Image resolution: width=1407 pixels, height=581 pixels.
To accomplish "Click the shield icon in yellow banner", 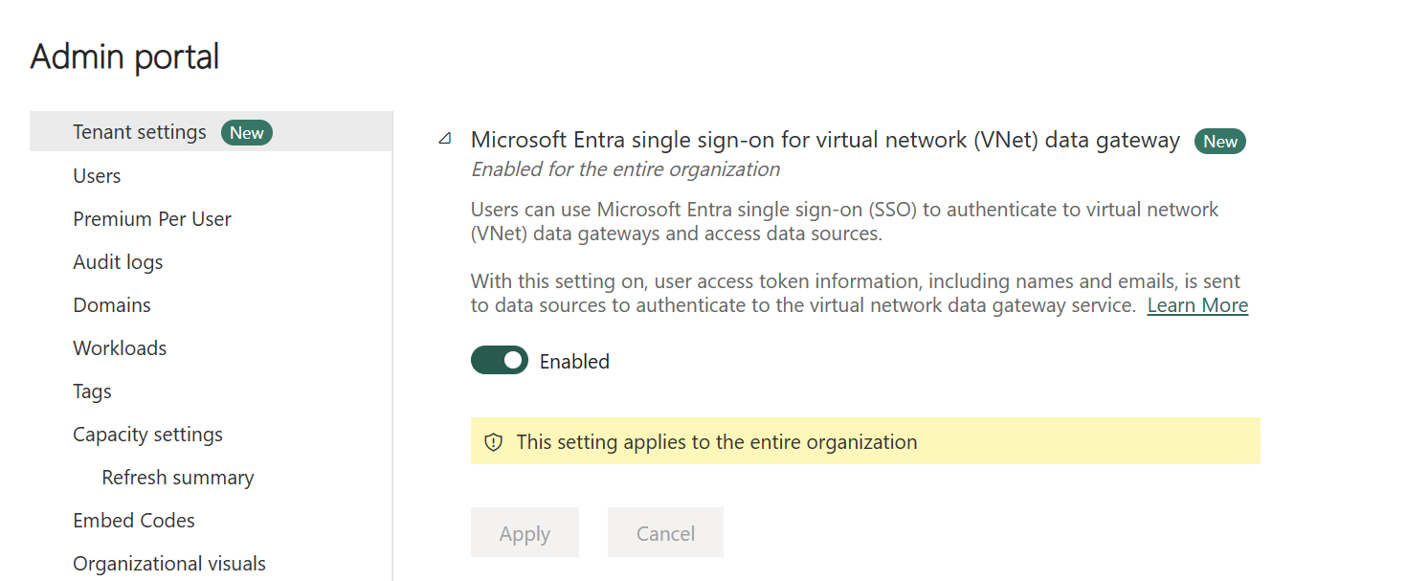I will pos(494,442).
